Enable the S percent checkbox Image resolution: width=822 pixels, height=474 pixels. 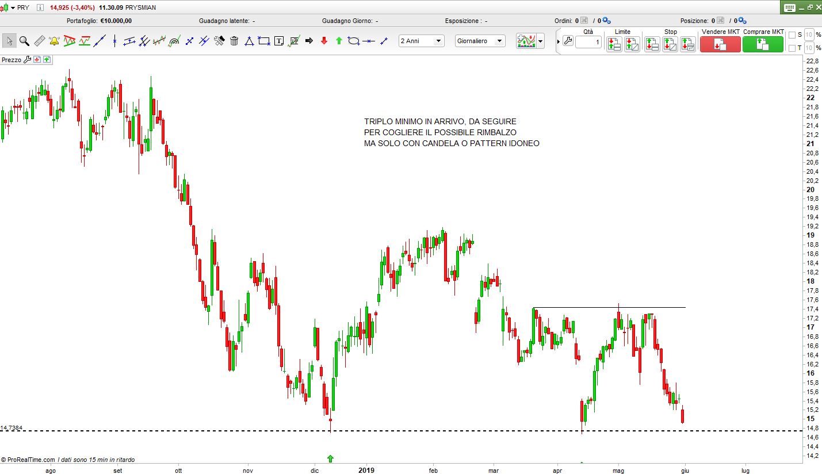(x=792, y=35)
